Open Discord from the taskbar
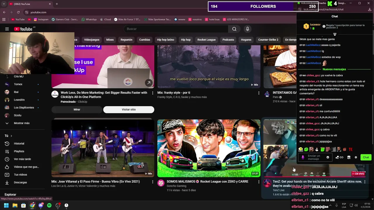The height and width of the screenshot is (210, 374). pyautogui.click(x=41, y=205)
